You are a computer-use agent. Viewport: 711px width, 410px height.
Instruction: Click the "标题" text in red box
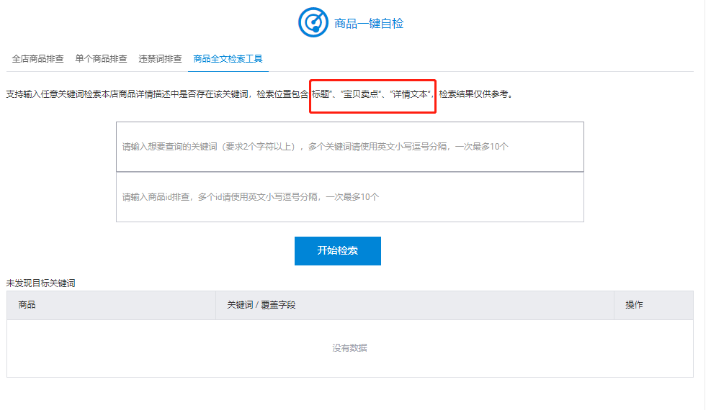pos(321,94)
